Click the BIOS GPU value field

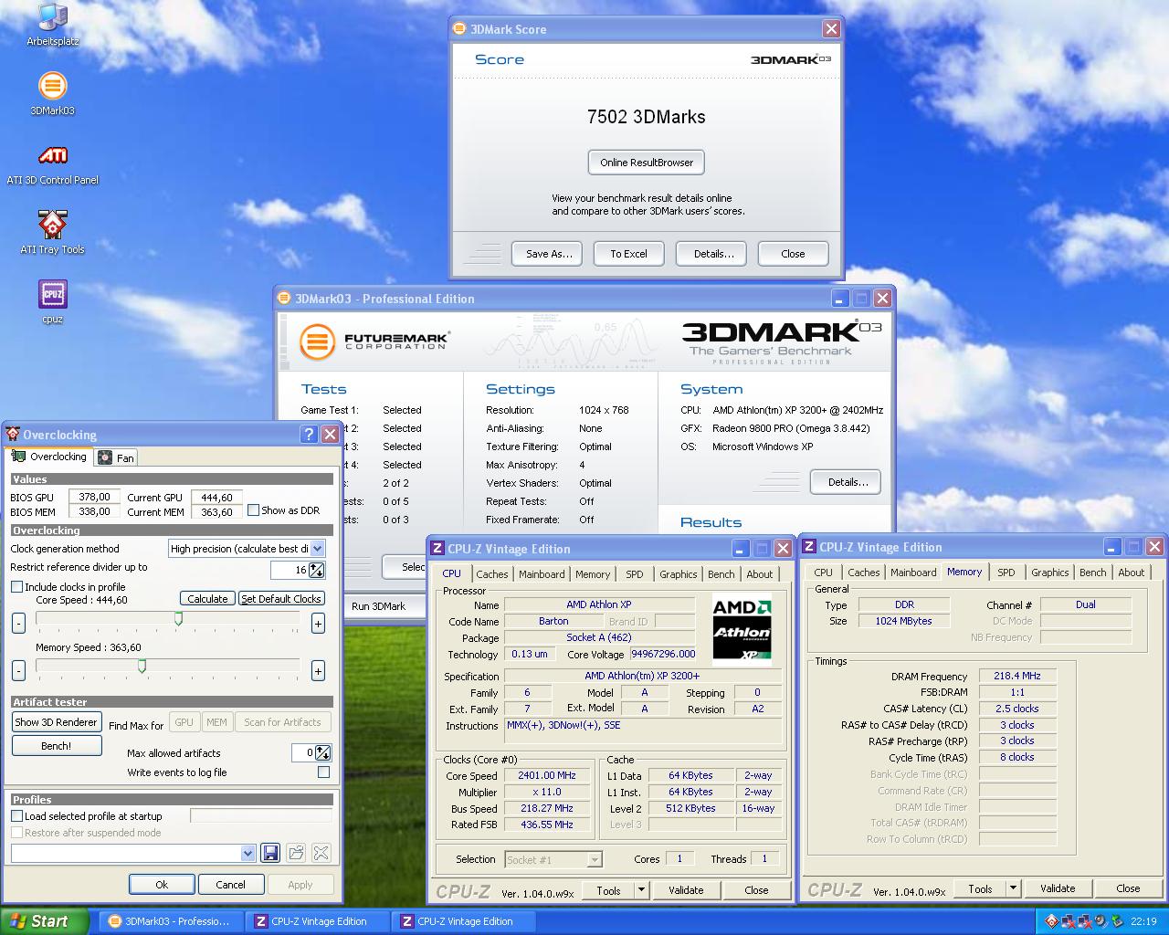point(94,498)
